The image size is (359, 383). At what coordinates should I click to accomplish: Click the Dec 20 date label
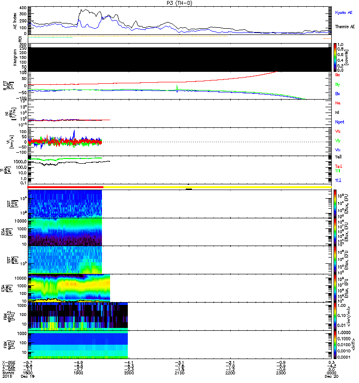tap(331, 376)
